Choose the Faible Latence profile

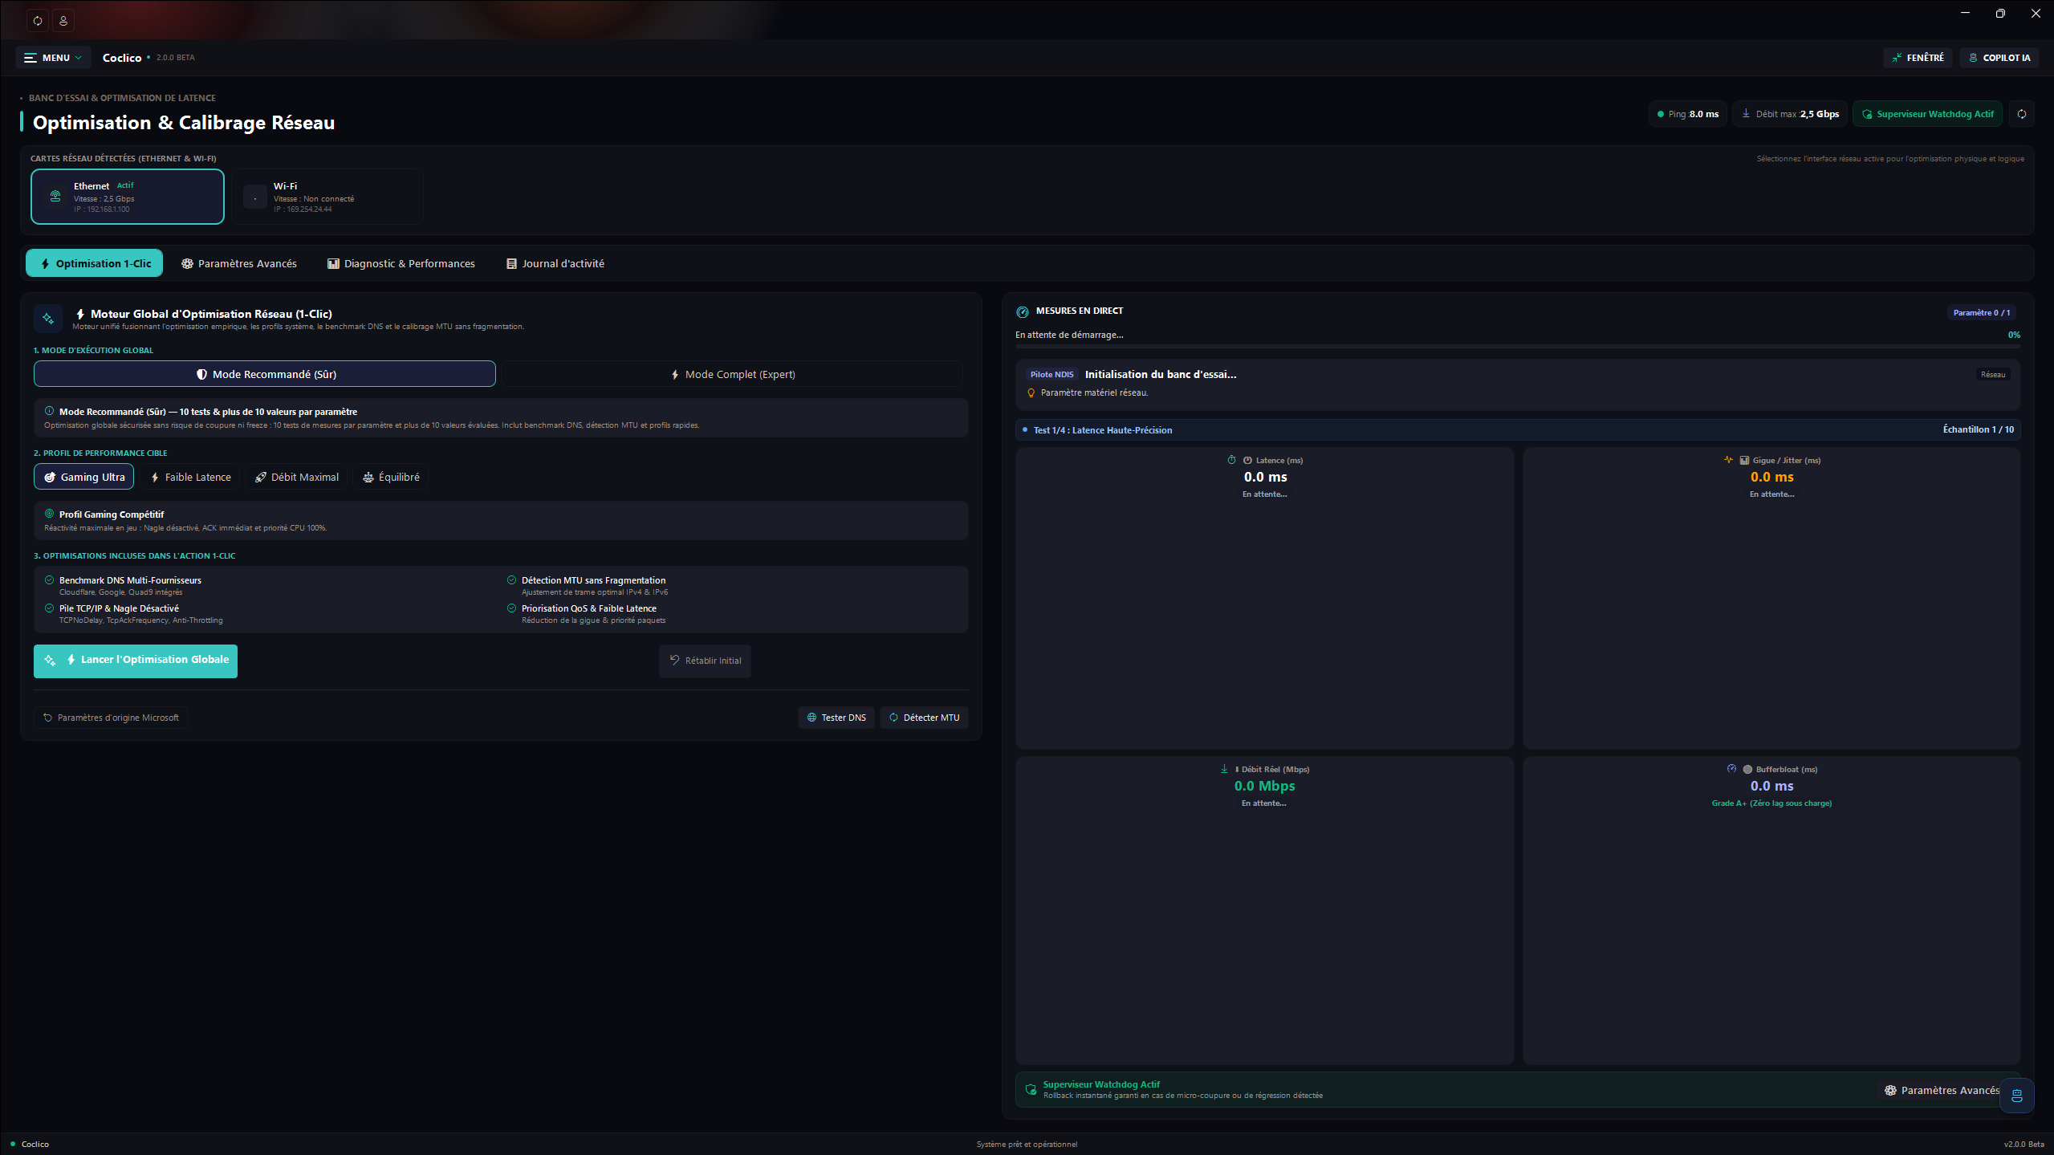pos(191,477)
